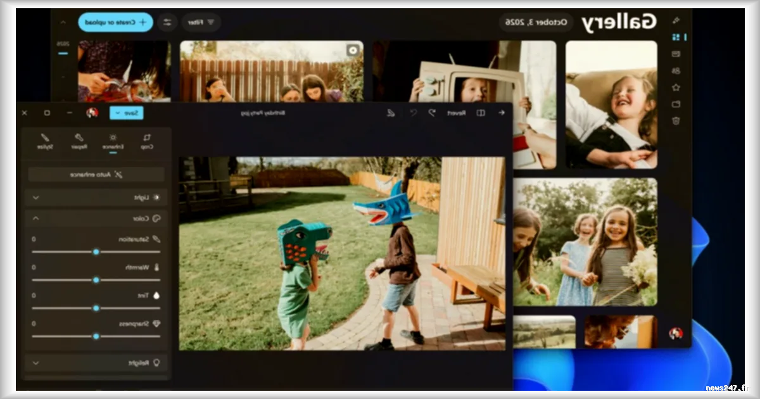This screenshot has width=760, height=399.
Task: Open the wooden fence children photo
Action: (272, 71)
